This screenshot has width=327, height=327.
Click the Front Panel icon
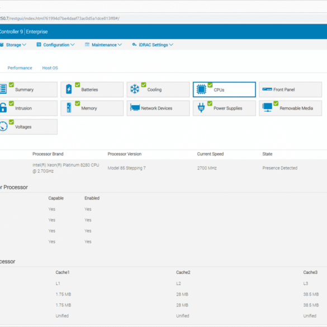tap(267, 89)
